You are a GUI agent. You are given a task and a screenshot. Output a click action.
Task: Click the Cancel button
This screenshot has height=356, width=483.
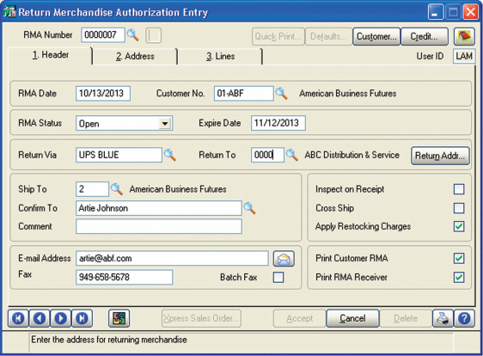coord(352,318)
